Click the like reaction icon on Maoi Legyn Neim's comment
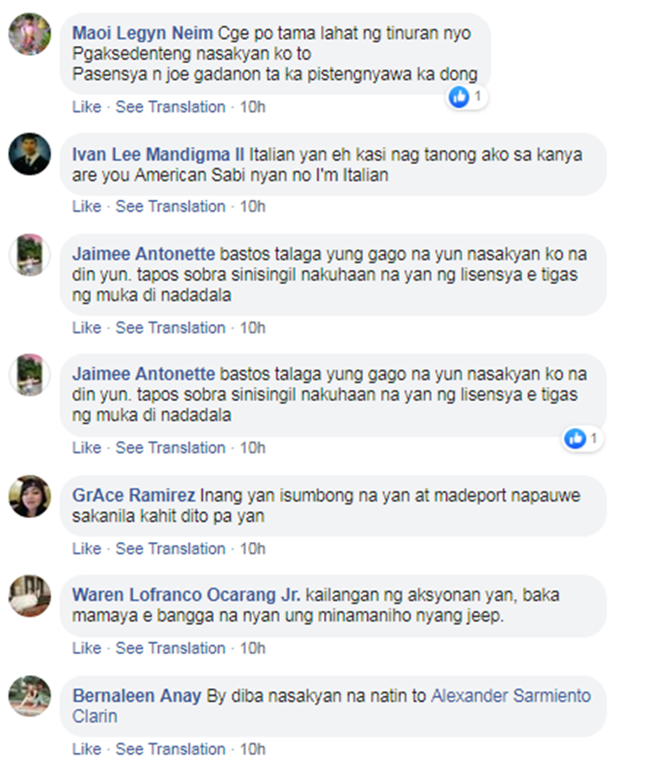 click(459, 97)
